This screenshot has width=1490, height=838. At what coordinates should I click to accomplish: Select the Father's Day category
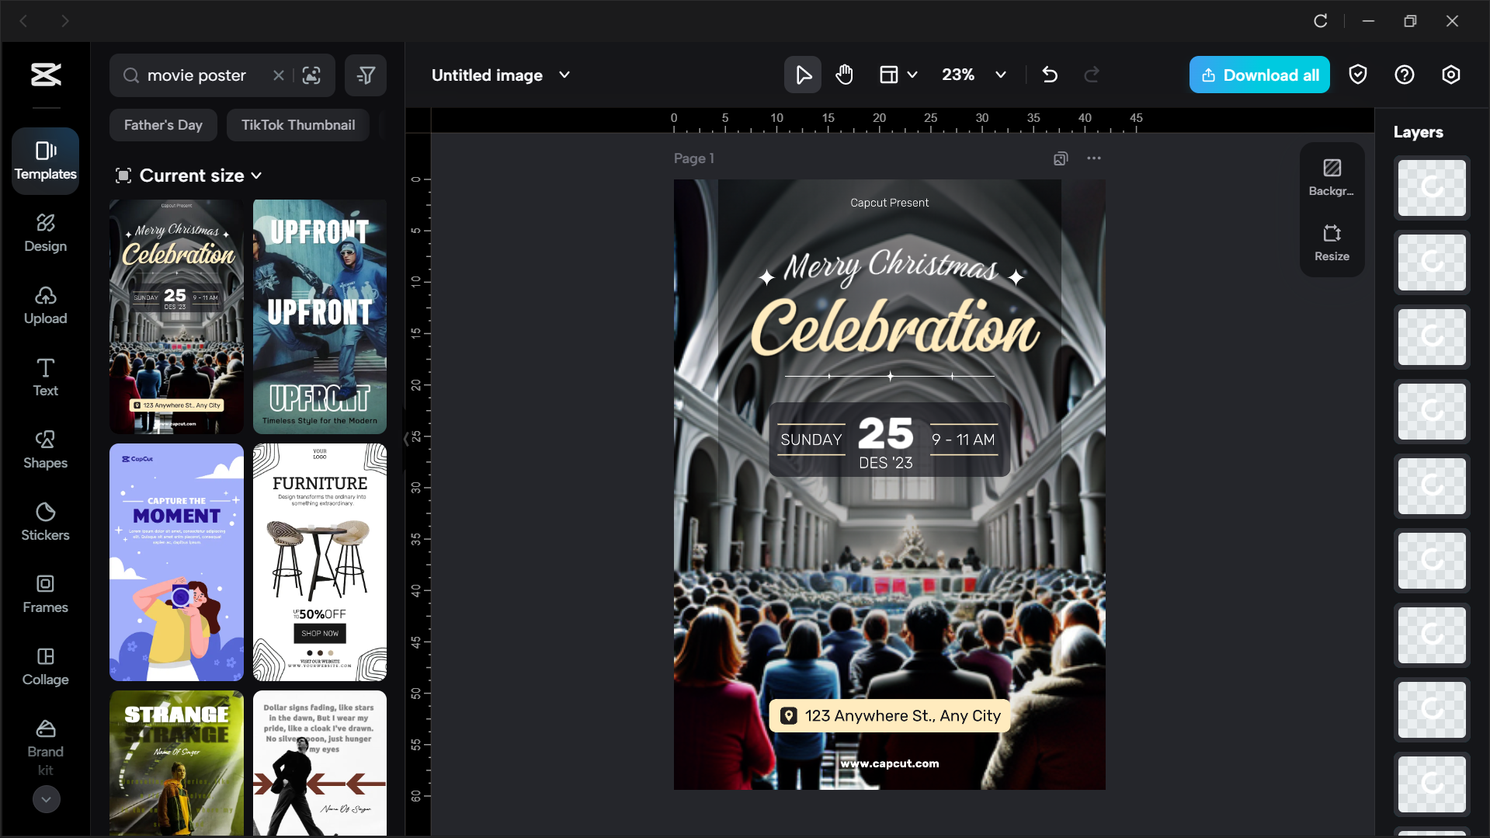point(163,124)
